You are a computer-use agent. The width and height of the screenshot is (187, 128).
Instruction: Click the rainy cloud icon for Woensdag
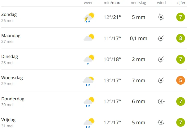(x=88, y=81)
